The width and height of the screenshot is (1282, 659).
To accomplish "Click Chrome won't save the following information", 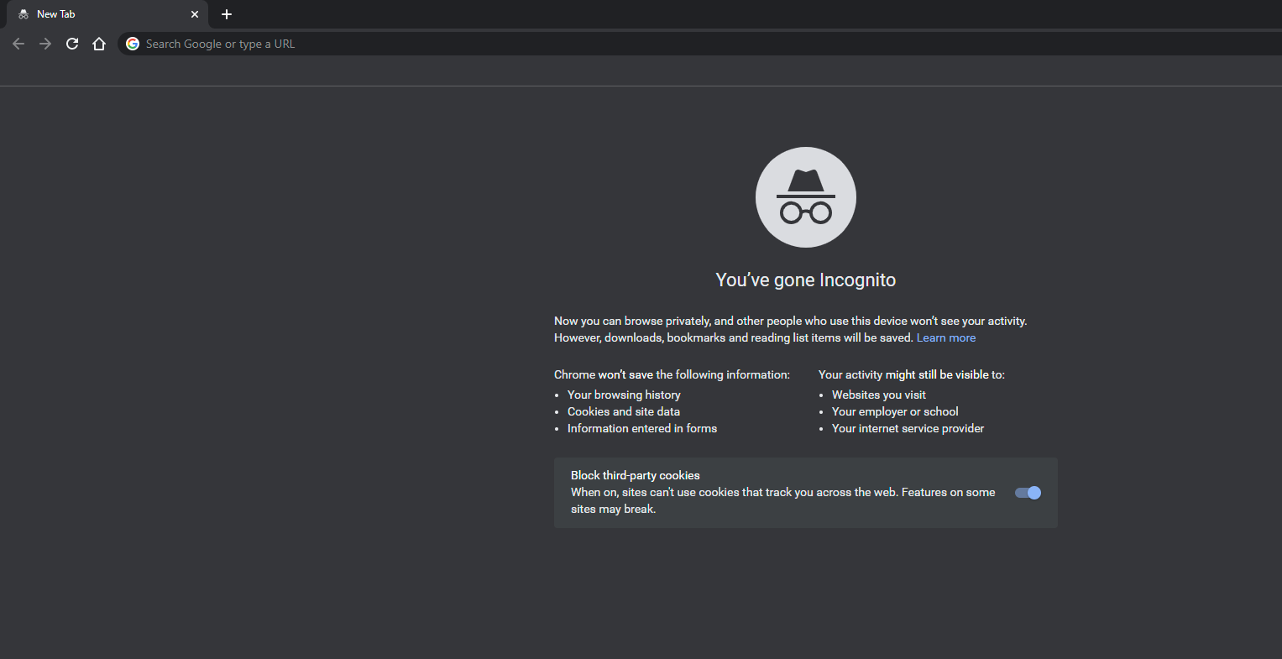I will pyautogui.click(x=672, y=374).
